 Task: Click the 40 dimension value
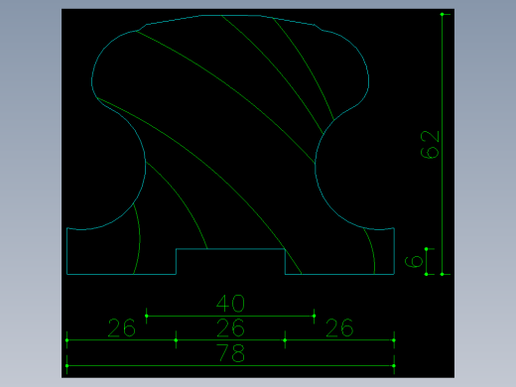[x=230, y=304]
